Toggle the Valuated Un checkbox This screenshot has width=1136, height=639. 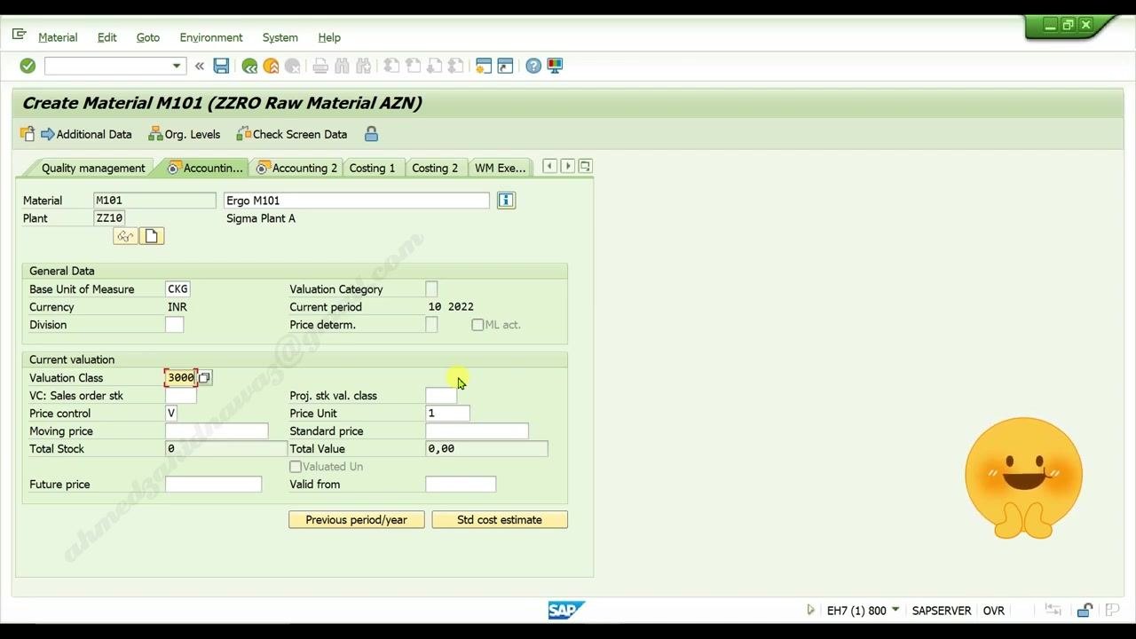point(296,467)
